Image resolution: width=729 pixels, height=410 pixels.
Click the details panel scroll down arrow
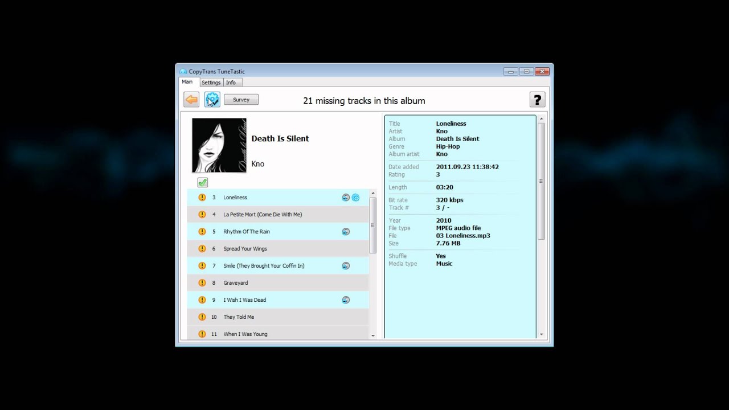(x=541, y=335)
